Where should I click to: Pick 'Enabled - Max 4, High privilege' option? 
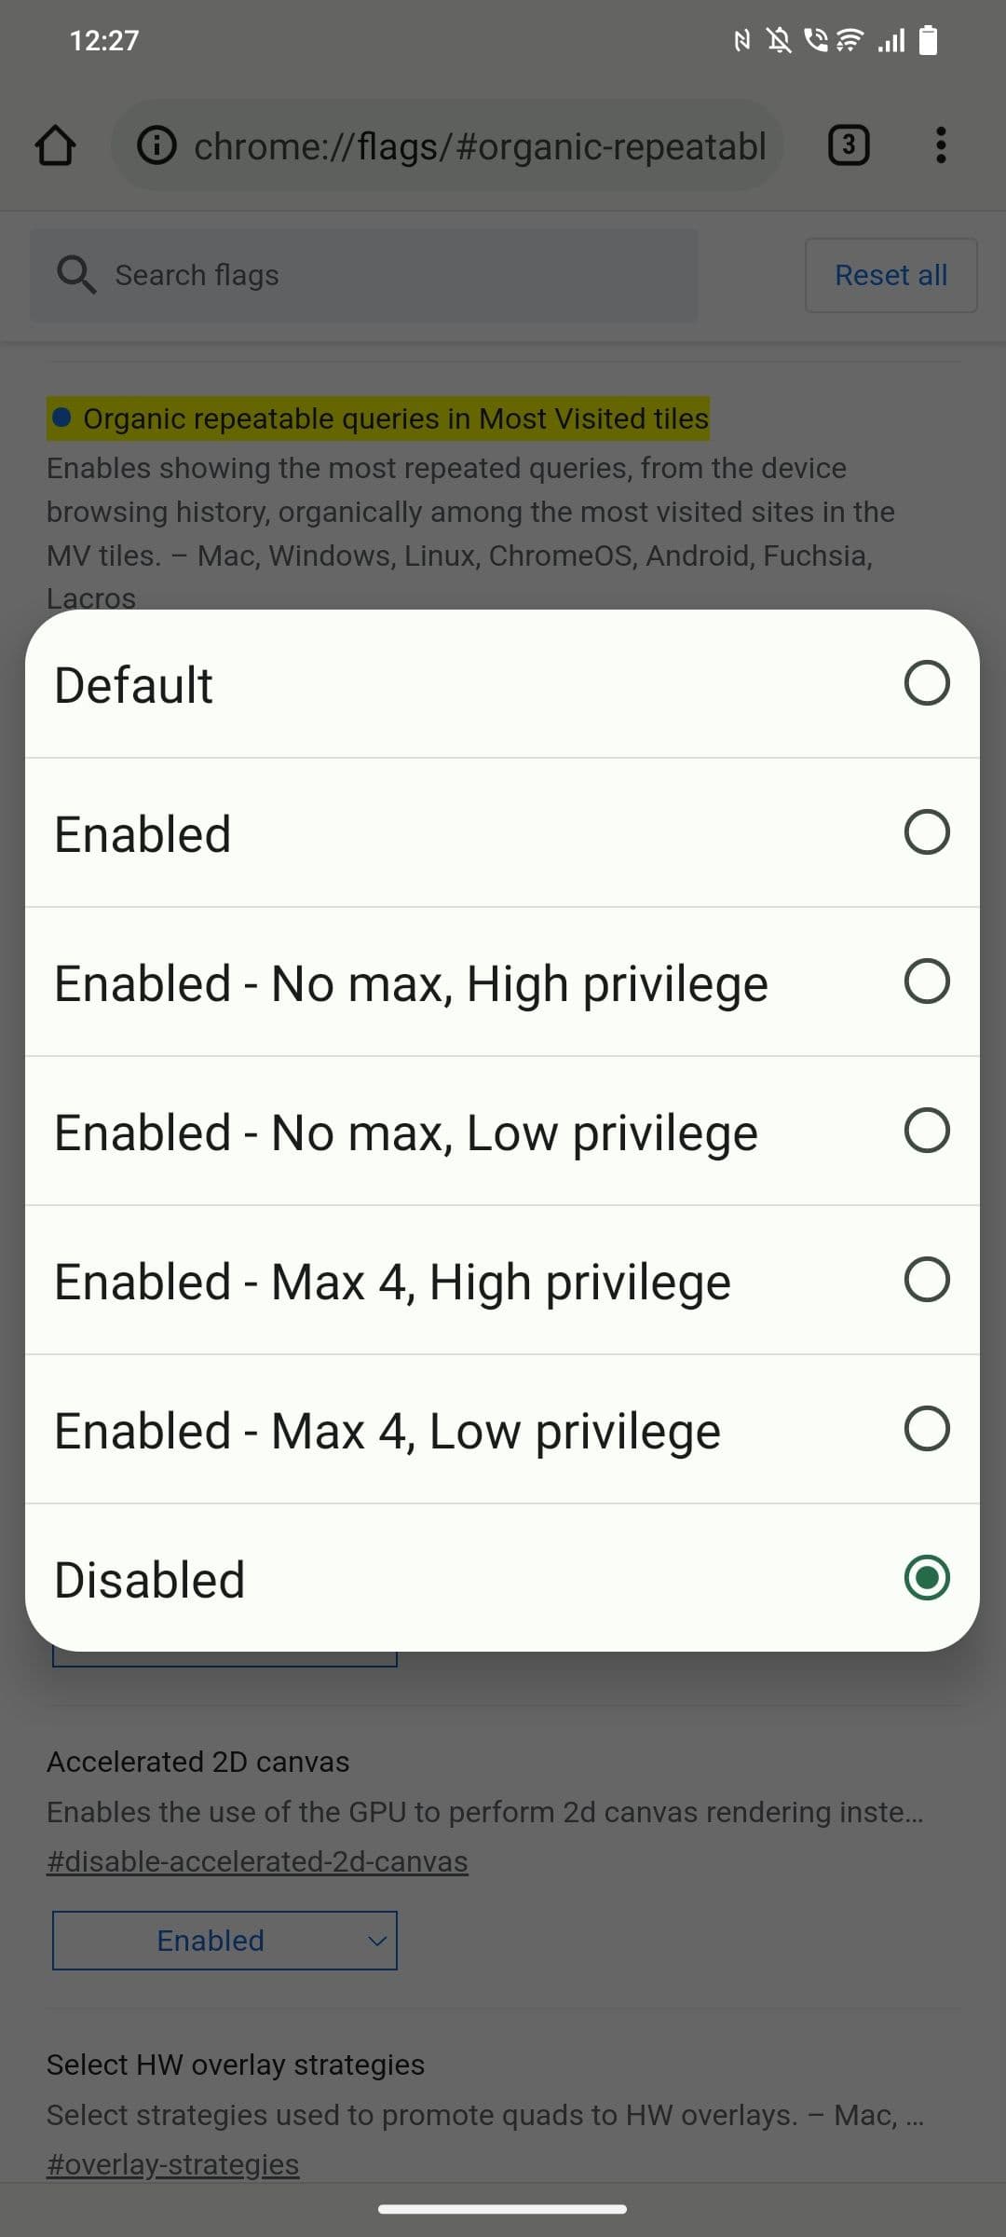926,1280
